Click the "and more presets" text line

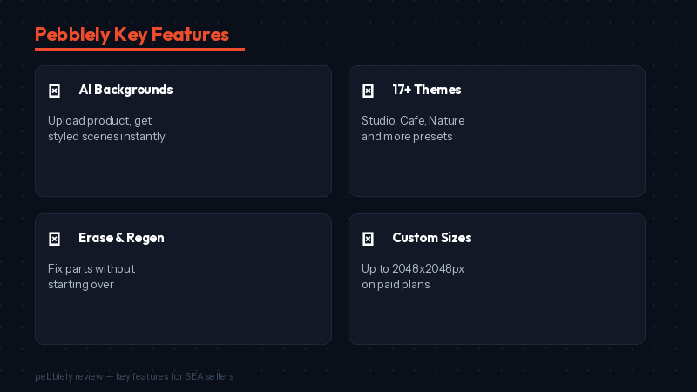(x=407, y=137)
